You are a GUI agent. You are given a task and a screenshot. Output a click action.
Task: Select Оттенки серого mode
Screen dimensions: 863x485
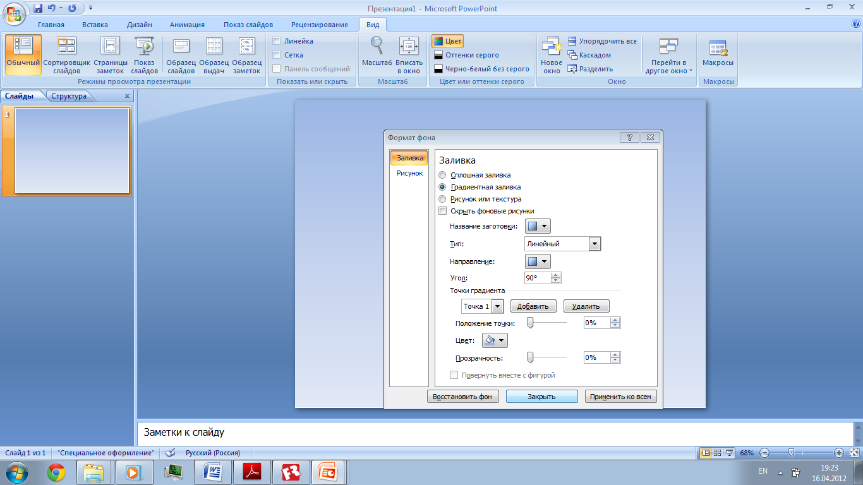(x=466, y=55)
